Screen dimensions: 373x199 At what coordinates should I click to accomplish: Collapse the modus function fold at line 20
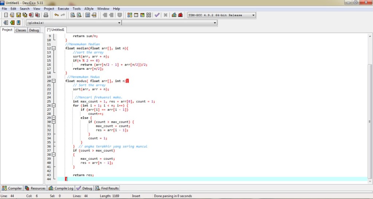tap(54, 81)
